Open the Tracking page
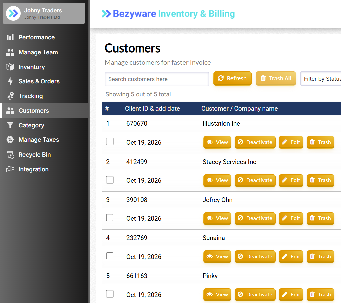341x303 pixels. 31,96
